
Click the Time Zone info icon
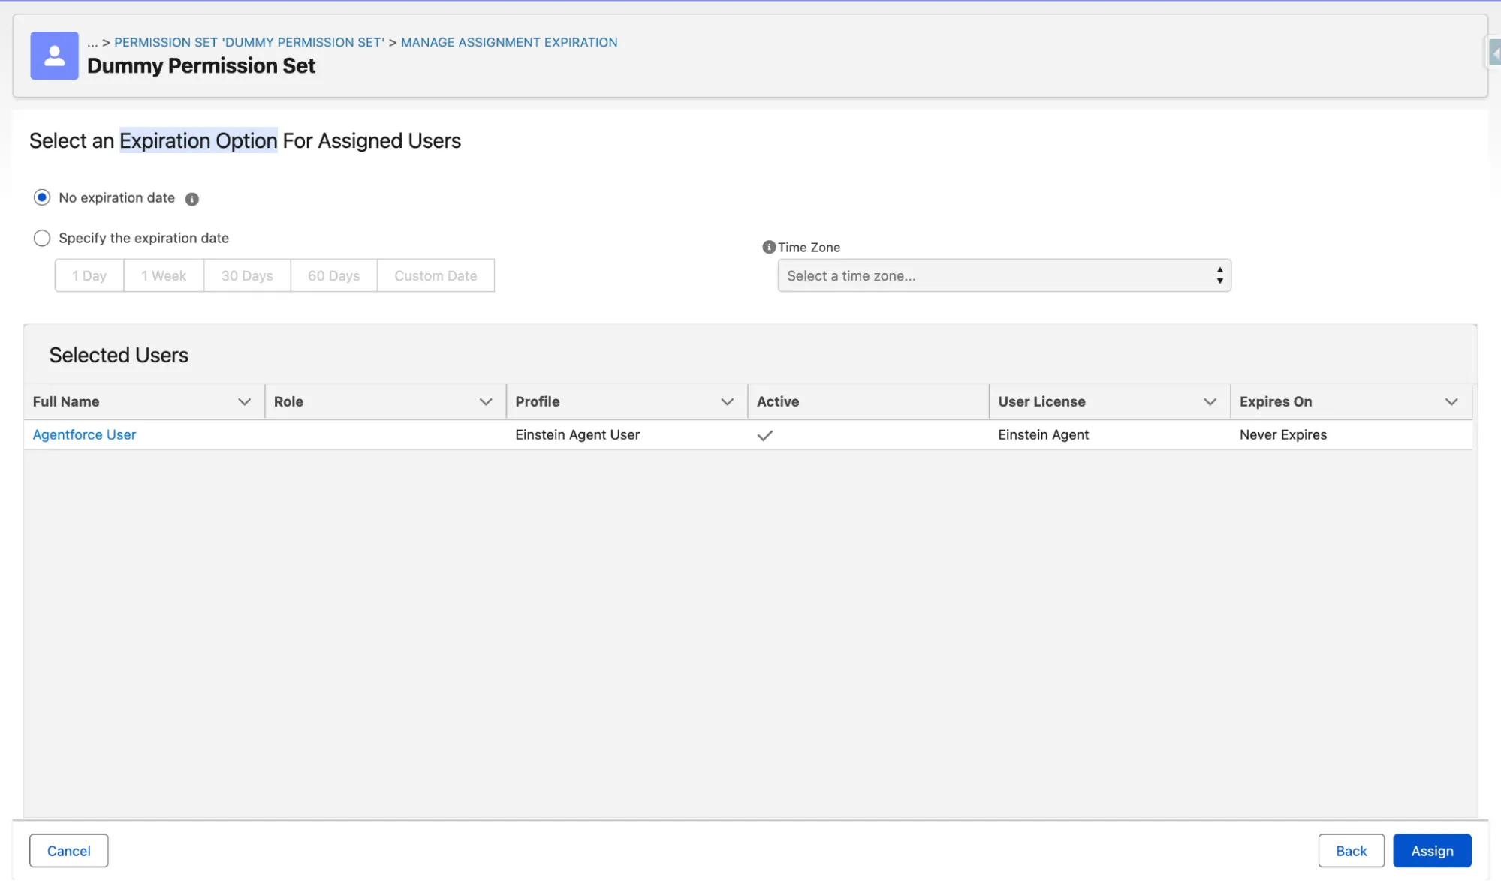coord(769,247)
